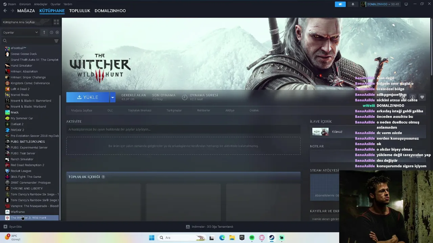
Task: Open the DOMALZINHOO profile tab
Action: tap(110, 11)
